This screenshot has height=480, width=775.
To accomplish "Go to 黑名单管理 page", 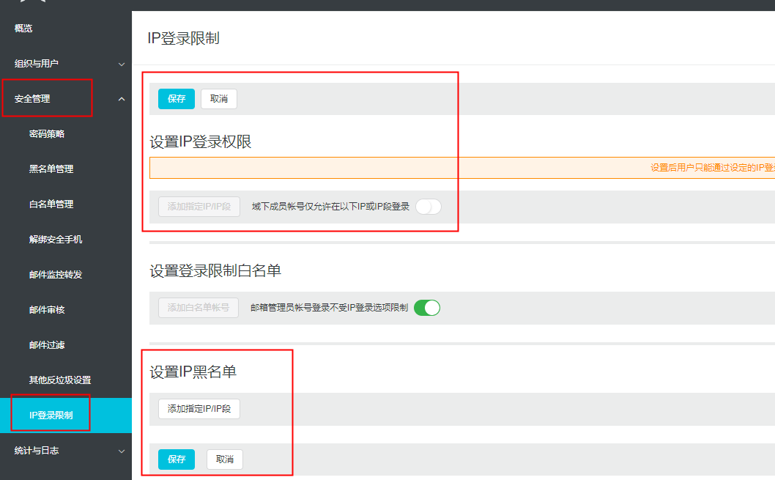I will click(x=51, y=169).
